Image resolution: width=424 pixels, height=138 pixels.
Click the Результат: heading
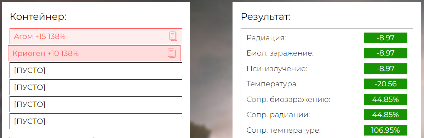click(x=266, y=17)
